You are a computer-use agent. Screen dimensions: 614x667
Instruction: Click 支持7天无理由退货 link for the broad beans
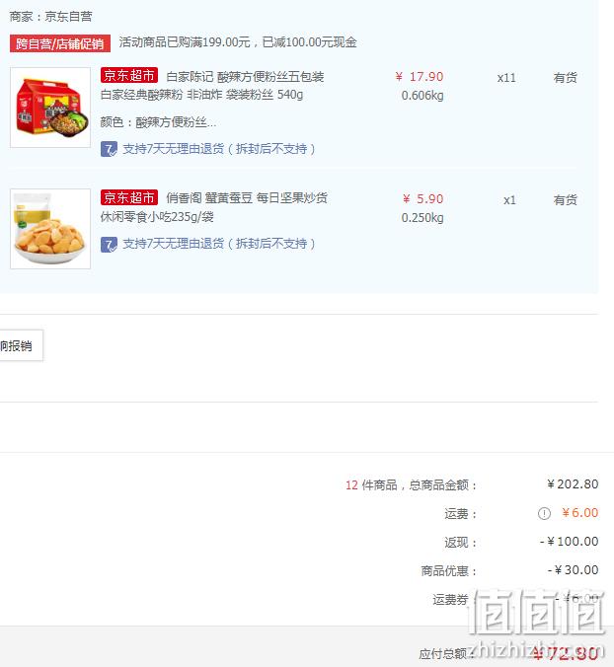(219, 244)
